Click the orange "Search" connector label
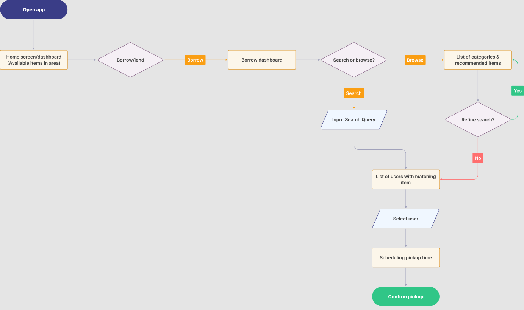The width and height of the screenshot is (524, 310). (354, 93)
